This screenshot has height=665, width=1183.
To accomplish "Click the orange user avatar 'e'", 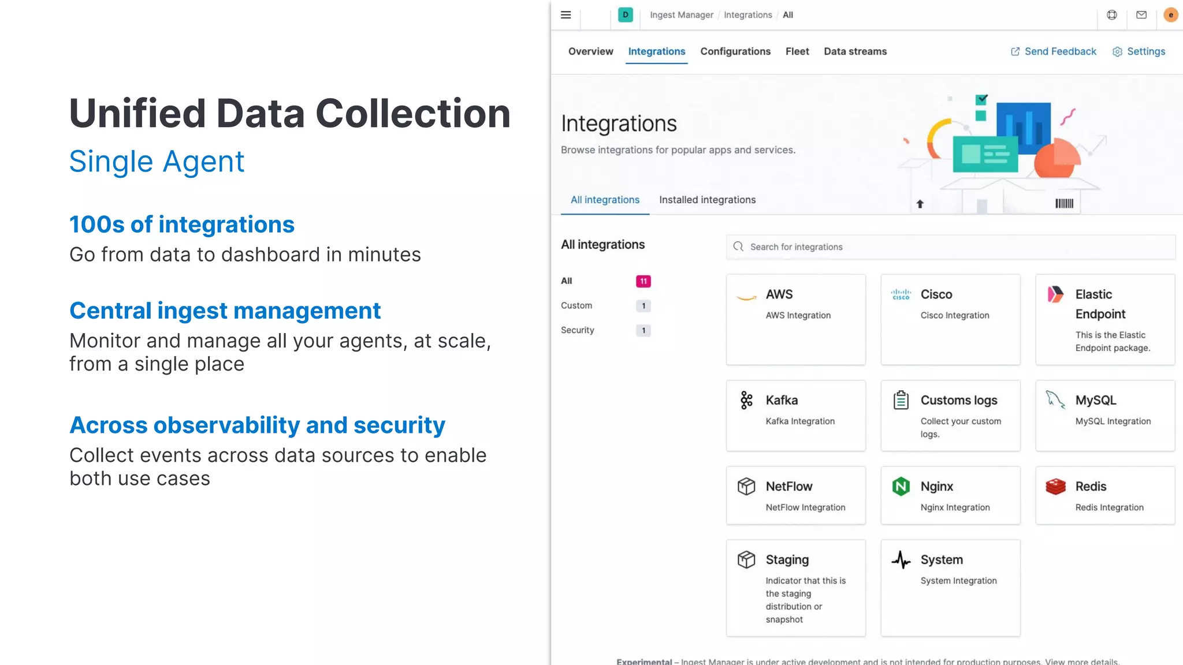I will (1170, 15).
